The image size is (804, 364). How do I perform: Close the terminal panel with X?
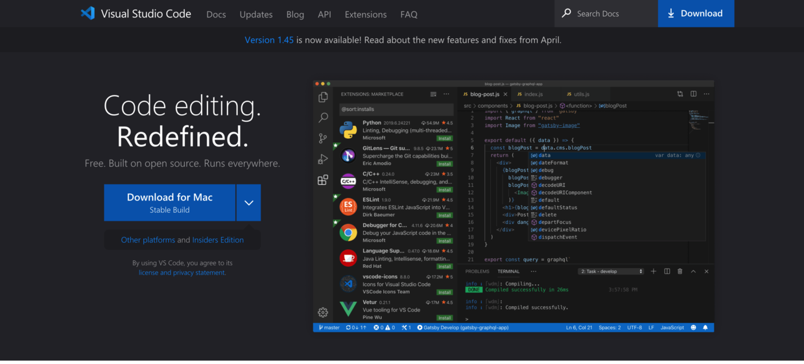707,271
